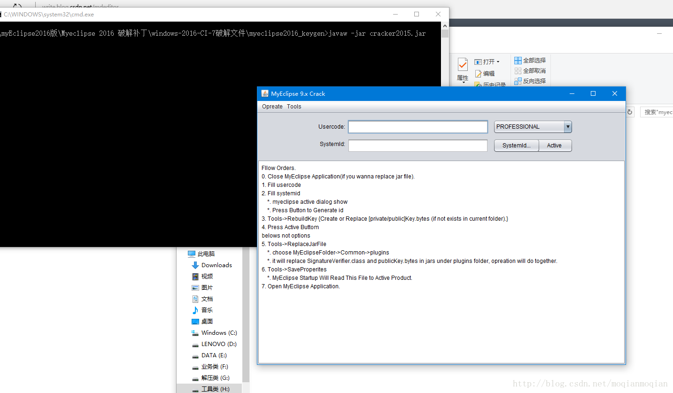
Task: Click the '5. Tools->ReplaceJarFile' instruction line
Action: click(294, 244)
